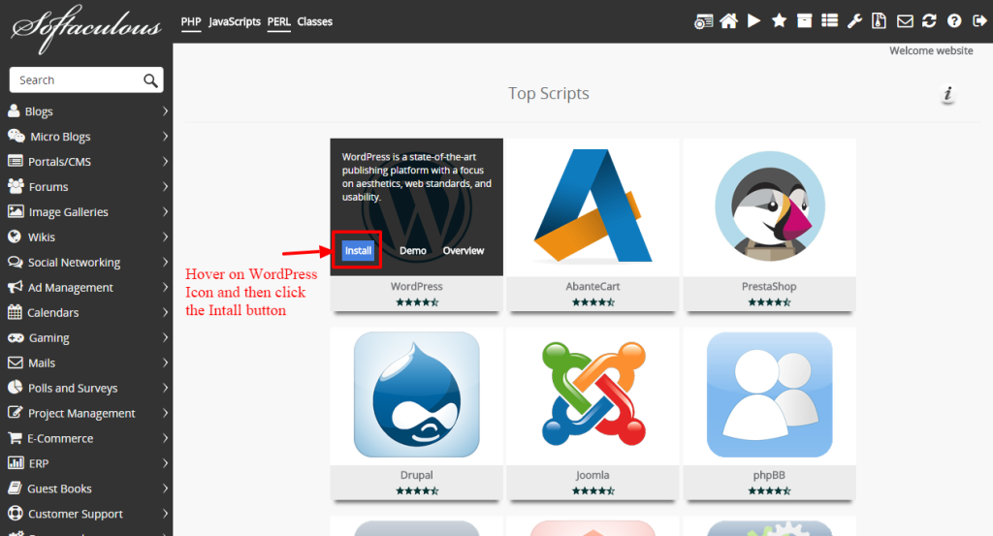Screen dimensions: 993x536
Task: Click the WordPress Demo link
Action: point(413,251)
